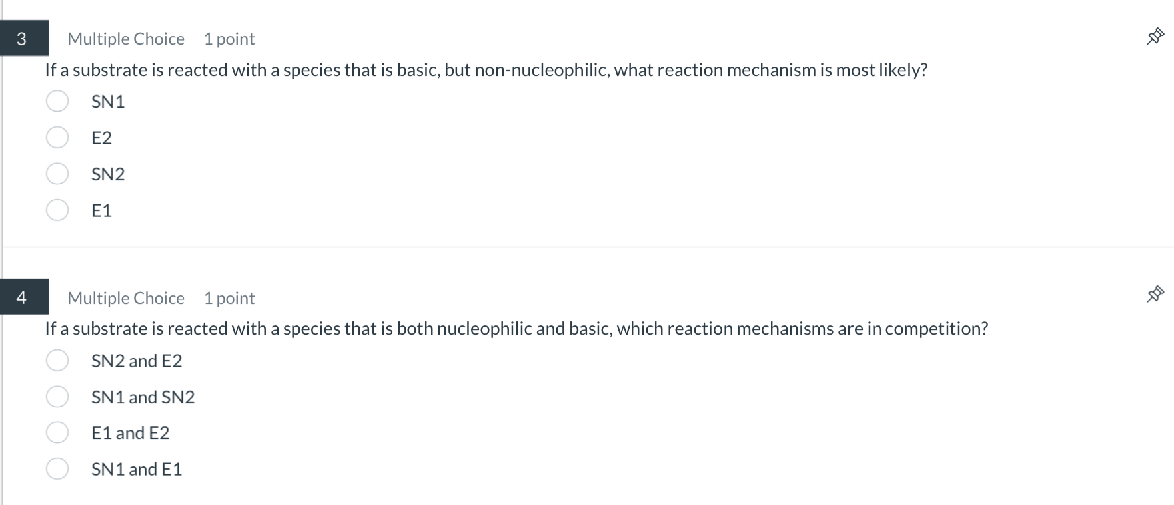Pick SN1 and E1 as your answer
The width and height of the screenshot is (1174, 505).
[x=57, y=468]
